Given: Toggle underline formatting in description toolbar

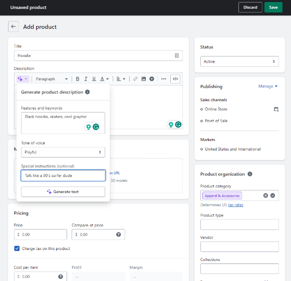Looking at the screenshot, I should click(x=94, y=79).
